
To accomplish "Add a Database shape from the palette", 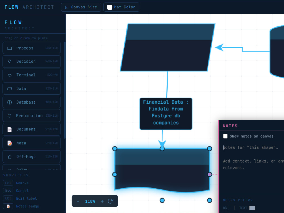I will tap(32, 102).
